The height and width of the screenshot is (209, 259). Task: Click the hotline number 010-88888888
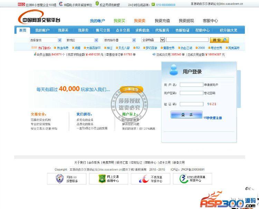(x=166, y=5)
